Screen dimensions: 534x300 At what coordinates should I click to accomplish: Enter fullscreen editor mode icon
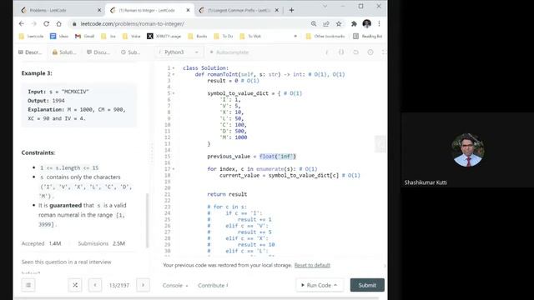(384, 52)
